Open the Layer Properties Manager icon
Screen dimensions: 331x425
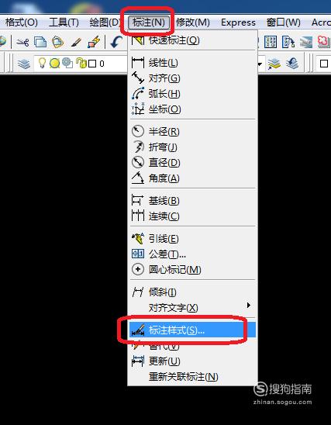[24, 64]
